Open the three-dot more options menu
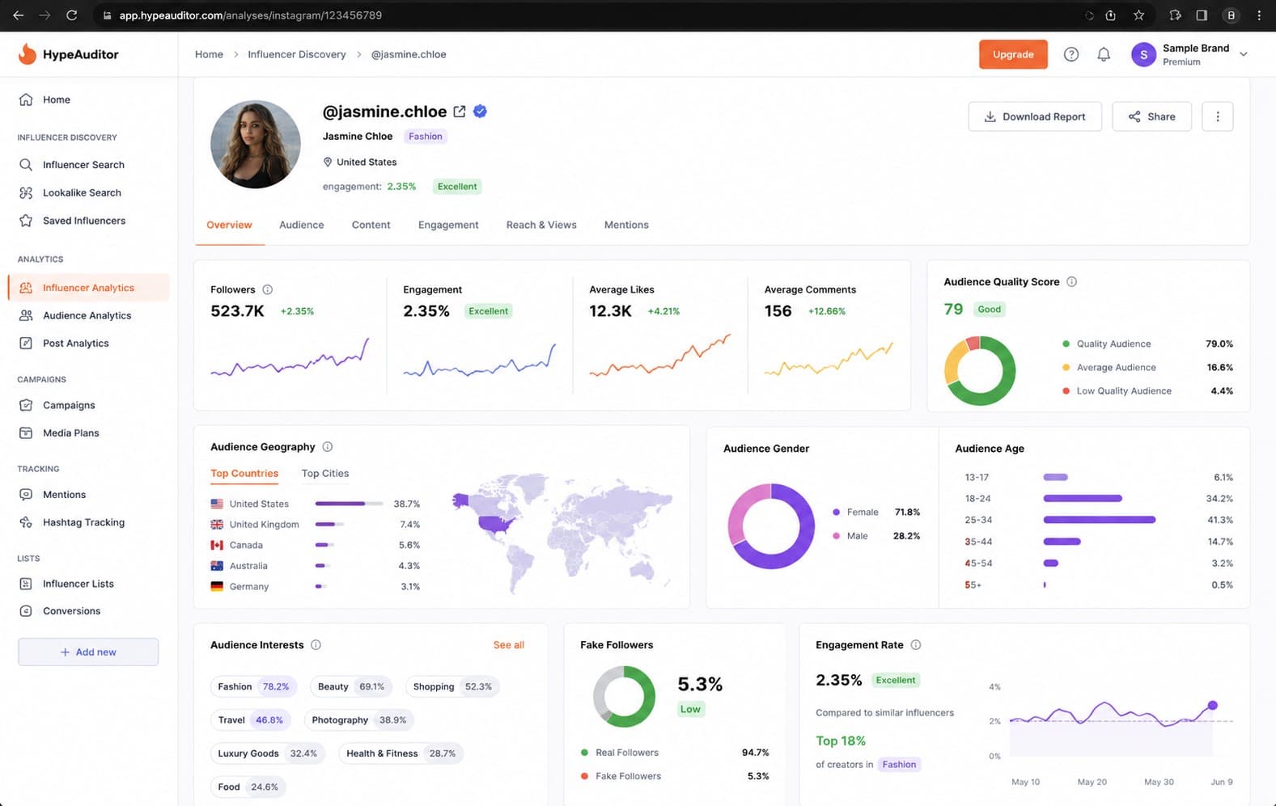 pyautogui.click(x=1218, y=116)
